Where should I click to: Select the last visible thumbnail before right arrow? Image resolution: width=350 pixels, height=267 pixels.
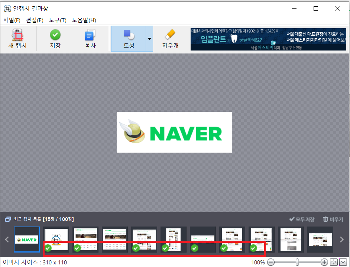click(x=320, y=240)
